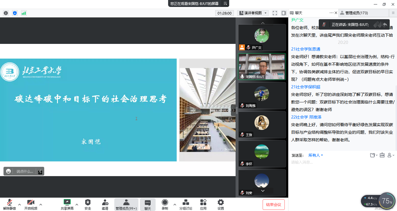Open the meeting info icon
The height and width of the screenshot is (211, 397).
click(x=6, y=13)
